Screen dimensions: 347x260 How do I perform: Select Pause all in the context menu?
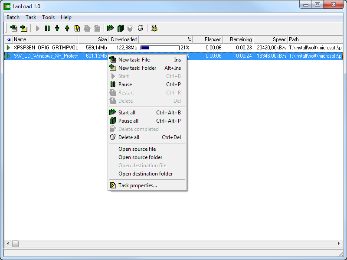pos(147,121)
